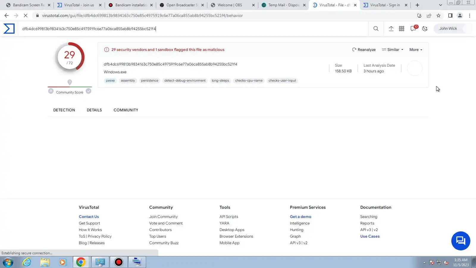
Task: Switch to the DETAILS tab
Action: (94, 110)
